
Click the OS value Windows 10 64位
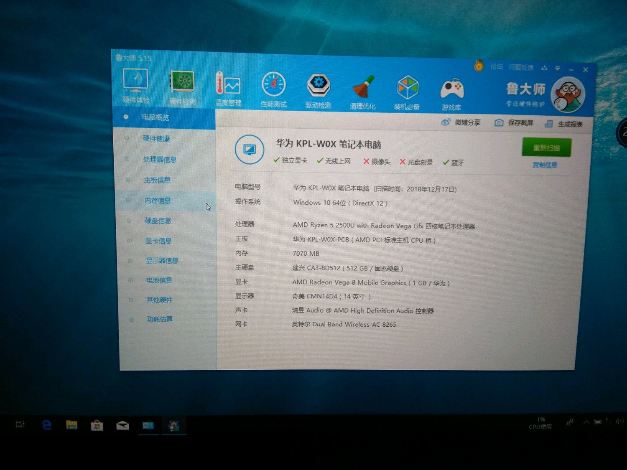pos(340,203)
